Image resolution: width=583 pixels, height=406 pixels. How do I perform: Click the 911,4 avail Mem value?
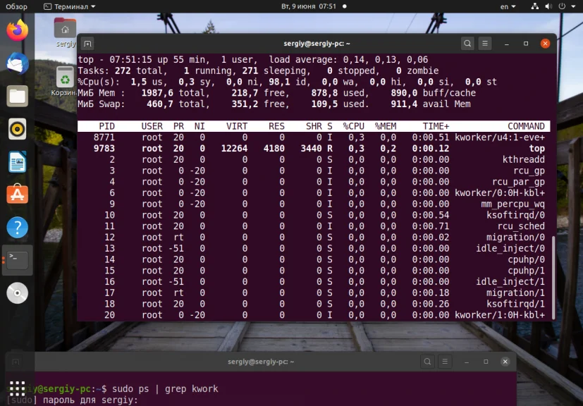click(x=404, y=104)
